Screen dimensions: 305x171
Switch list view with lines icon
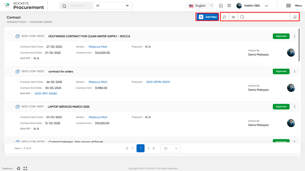pos(234,17)
